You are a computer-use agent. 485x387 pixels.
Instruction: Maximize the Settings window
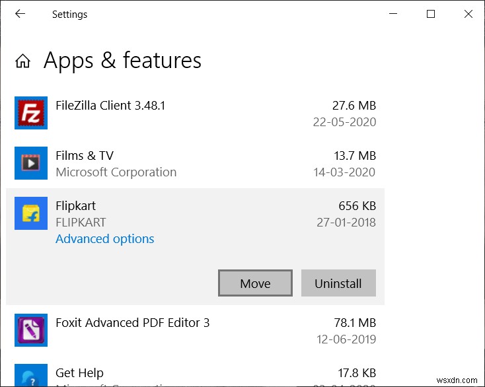[431, 14]
